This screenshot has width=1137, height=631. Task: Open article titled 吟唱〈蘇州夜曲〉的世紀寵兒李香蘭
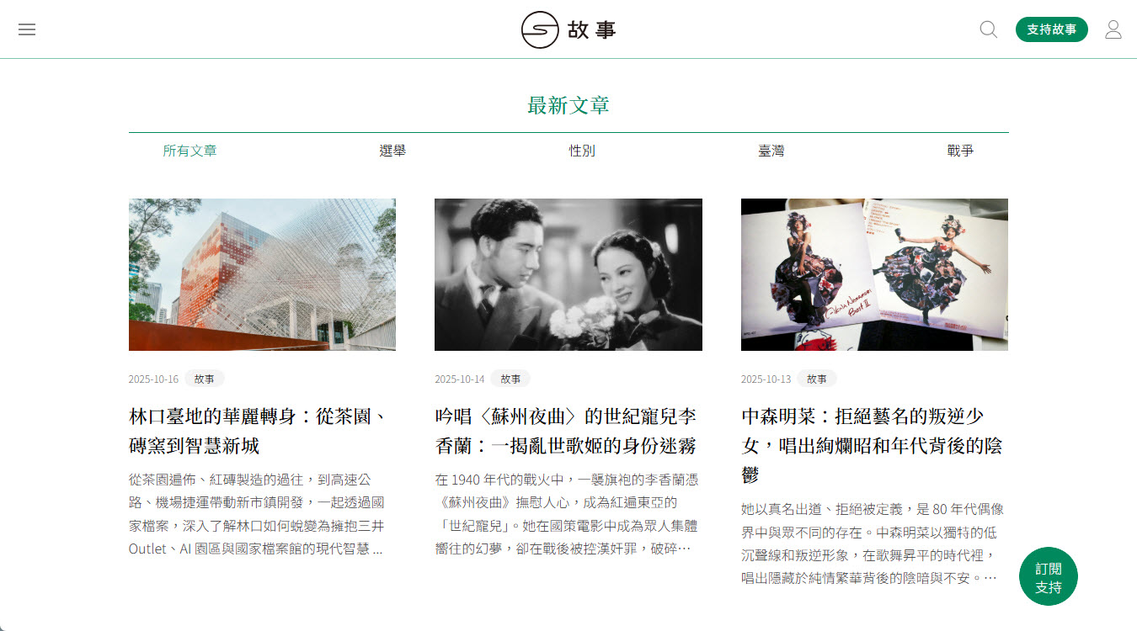click(x=566, y=431)
